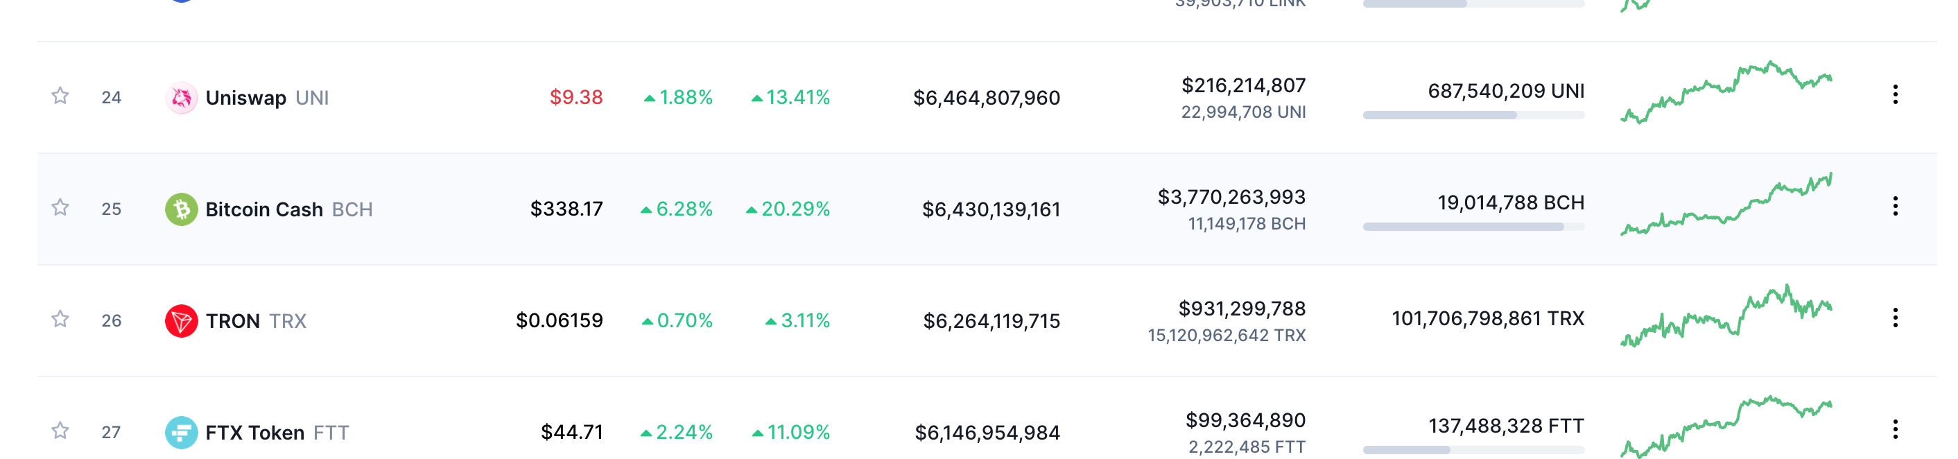Screen dimensions: 1958x459
Task: Expand the three-dot menu for TRON
Action: pyautogui.click(x=1895, y=318)
